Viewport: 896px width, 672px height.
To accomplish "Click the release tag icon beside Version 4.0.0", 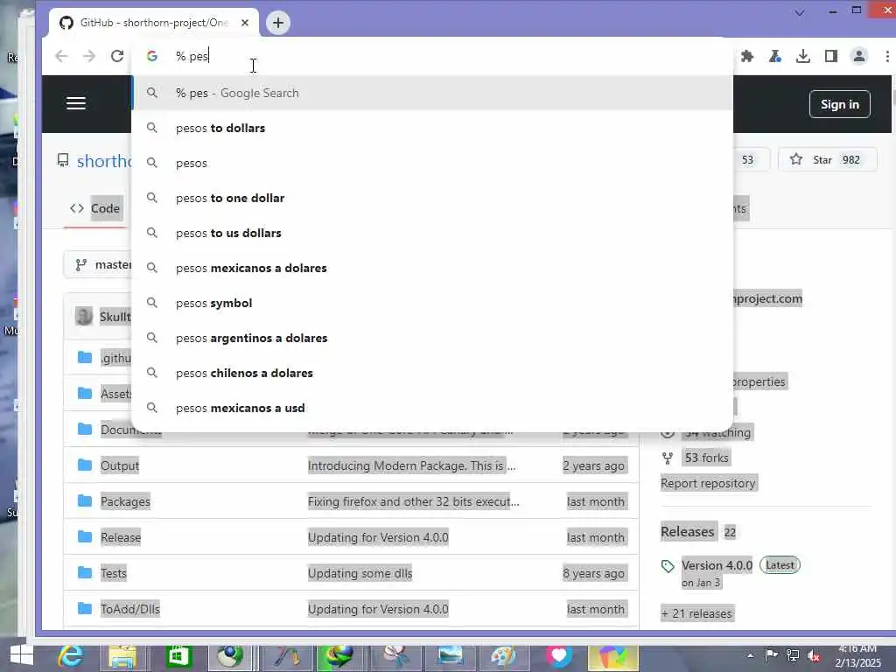I will click(668, 566).
